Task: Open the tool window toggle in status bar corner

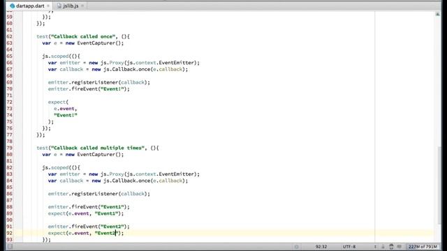Action: click(x=10, y=246)
